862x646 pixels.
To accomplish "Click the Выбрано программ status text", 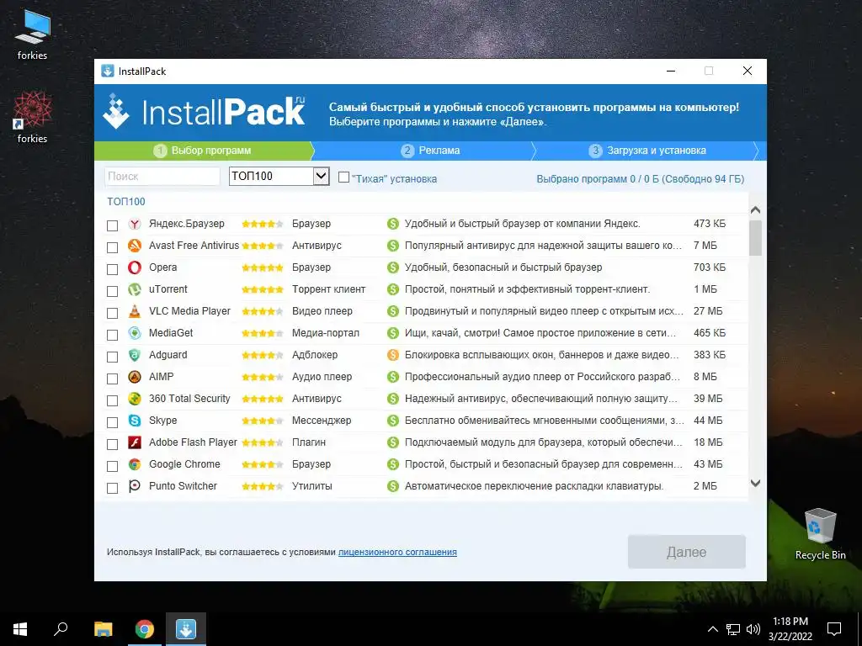I will tap(641, 179).
